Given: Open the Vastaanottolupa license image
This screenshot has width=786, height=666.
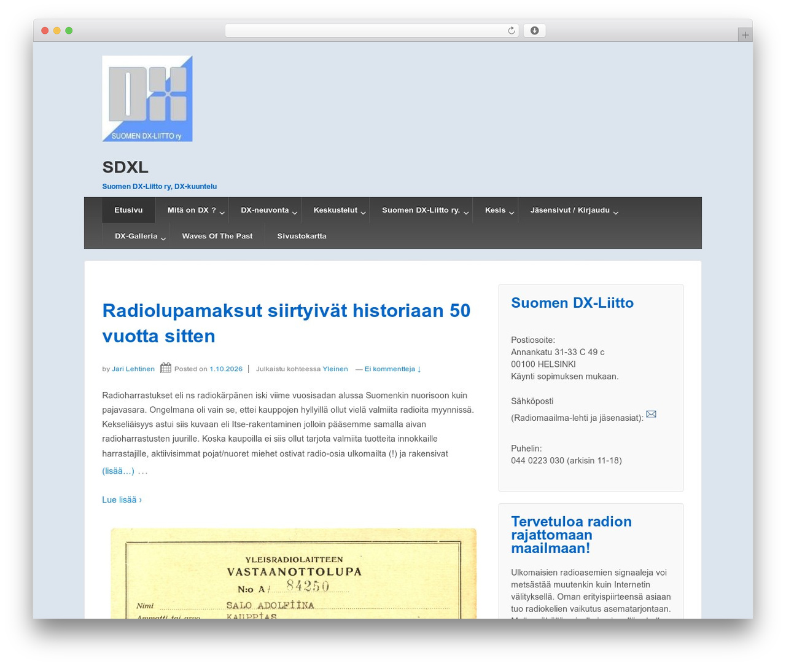Looking at the screenshot, I should (x=294, y=573).
